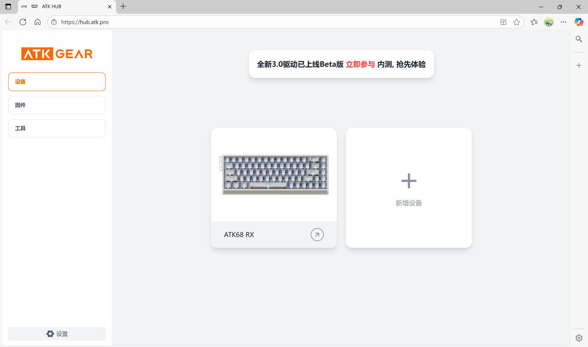The height and width of the screenshot is (347, 588).
Task: Click the 内测, 抢先体验 banner text
Action: tap(401, 65)
